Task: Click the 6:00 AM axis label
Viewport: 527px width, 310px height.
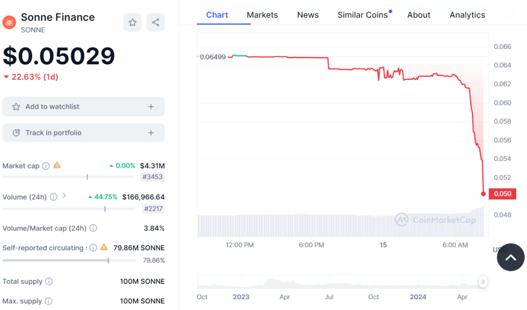Action: click(455, 245)
